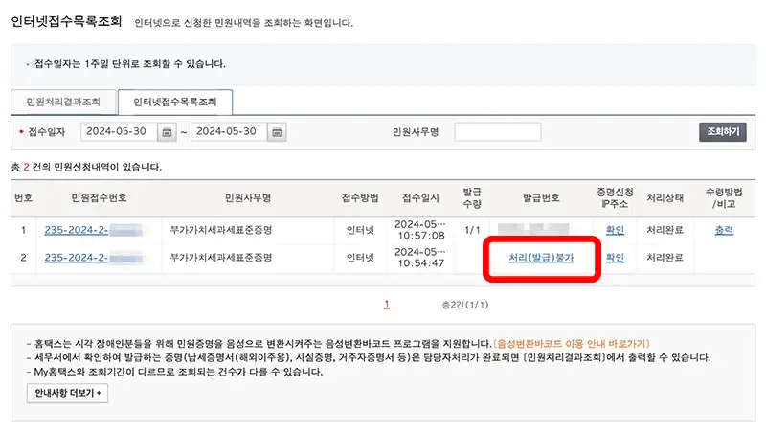Viewport: 766px width, 433px height.
Task: Click 인터넷접수목록조회 page title
Action: click(66, 22)
